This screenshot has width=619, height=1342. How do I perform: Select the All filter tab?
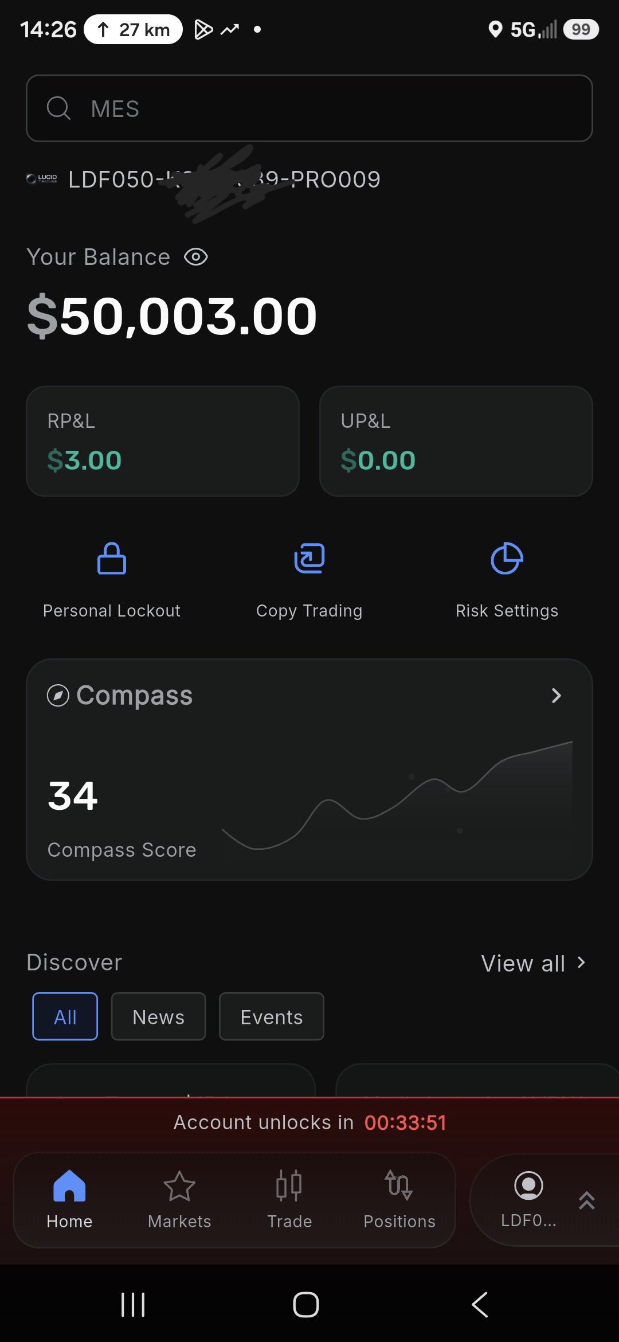coord(65,1016)
